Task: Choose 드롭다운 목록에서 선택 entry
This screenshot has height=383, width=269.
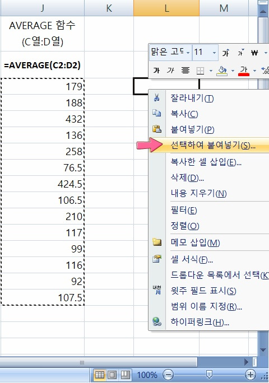Action: [x=209, y=275]
